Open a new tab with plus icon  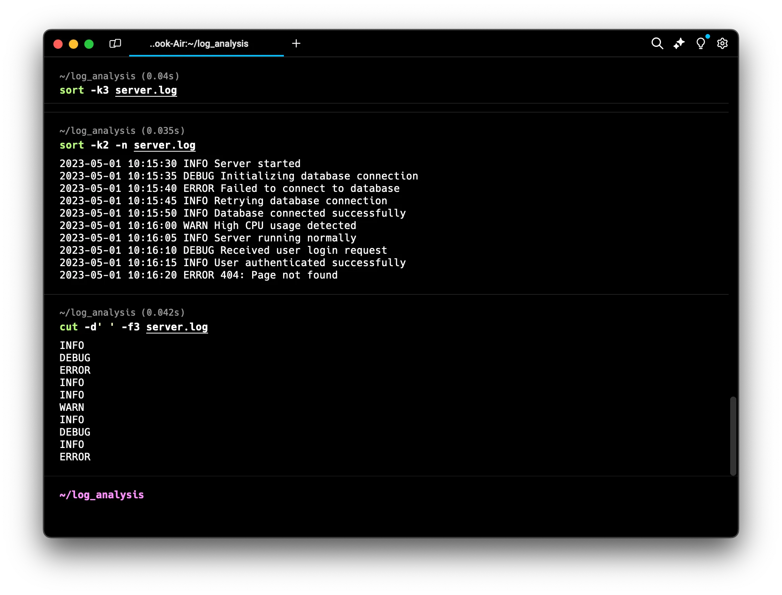click(x=296, y=43)
